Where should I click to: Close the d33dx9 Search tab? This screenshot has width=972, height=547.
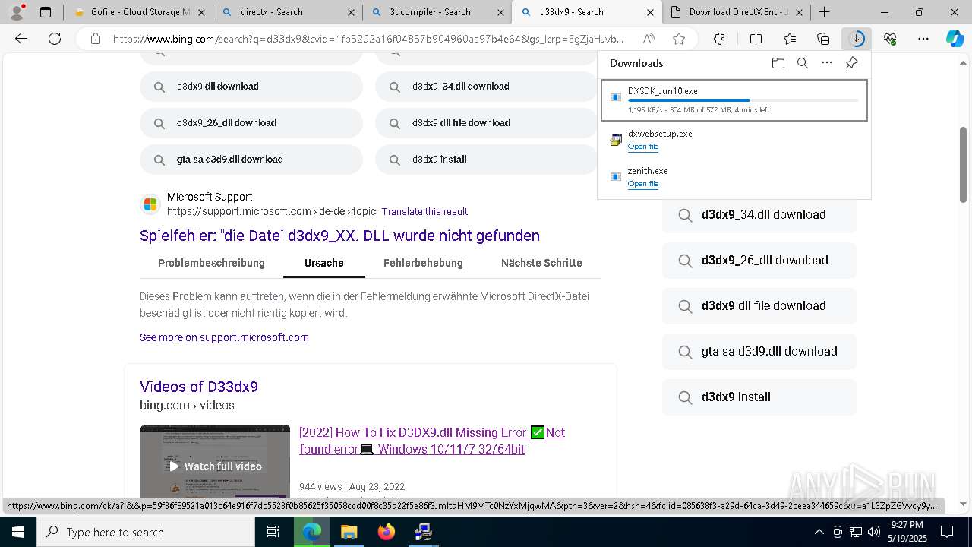tap(650, 12)
